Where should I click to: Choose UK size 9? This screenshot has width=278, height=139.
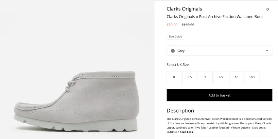pyautogui.click(x=205, y=77)
